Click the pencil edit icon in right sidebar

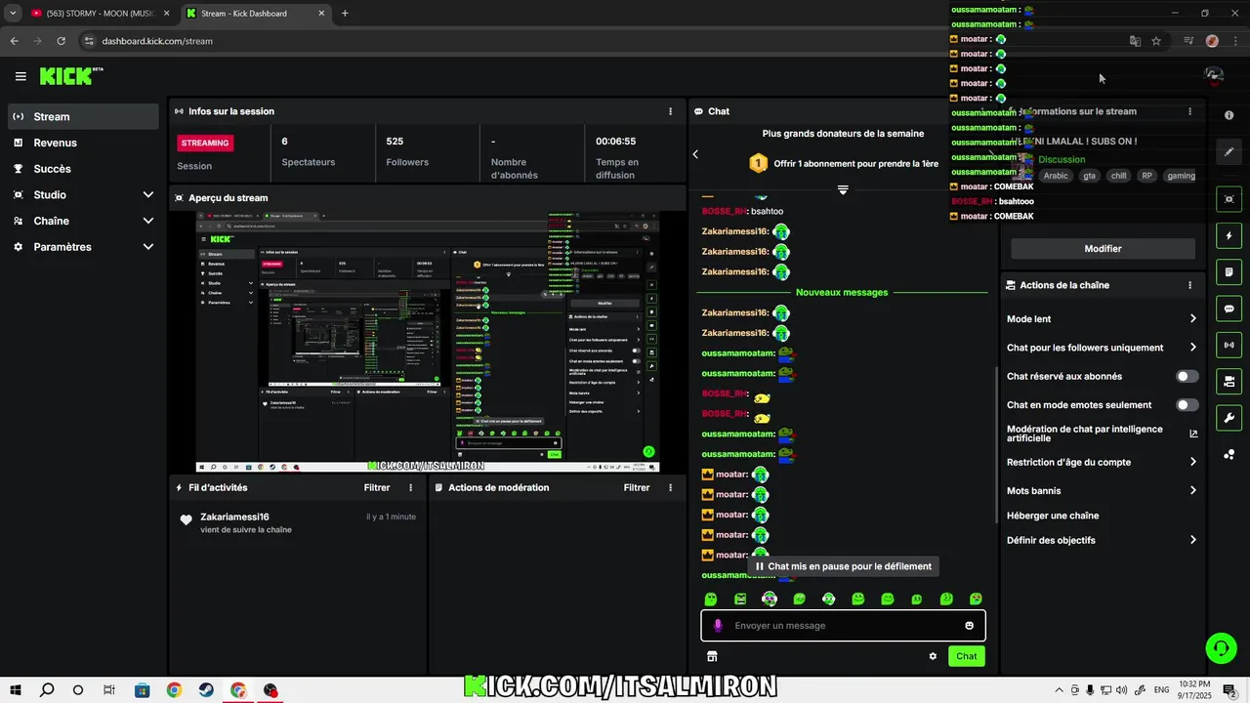(x=1229, y=151)
